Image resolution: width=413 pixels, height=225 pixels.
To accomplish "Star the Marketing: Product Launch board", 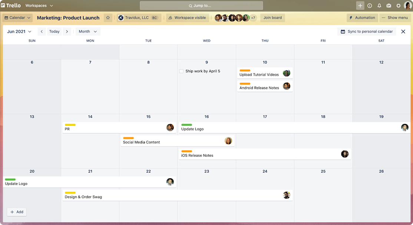I will (108, 18).
